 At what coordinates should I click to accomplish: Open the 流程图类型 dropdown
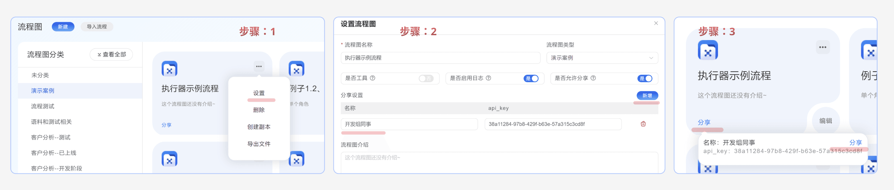coord(602,58)
